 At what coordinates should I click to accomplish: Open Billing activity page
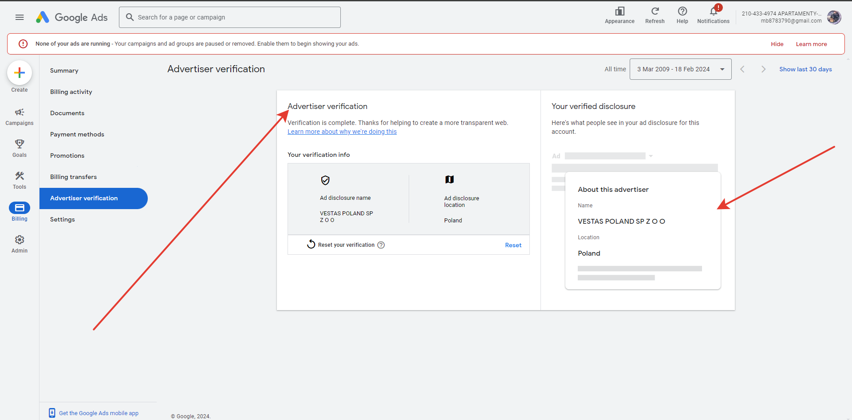(71, 92)
